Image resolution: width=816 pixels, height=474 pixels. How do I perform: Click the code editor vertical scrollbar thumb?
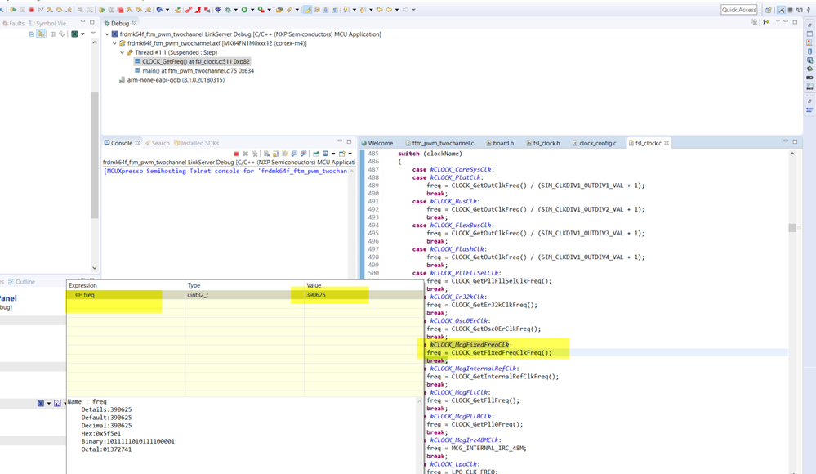point(791,228)
